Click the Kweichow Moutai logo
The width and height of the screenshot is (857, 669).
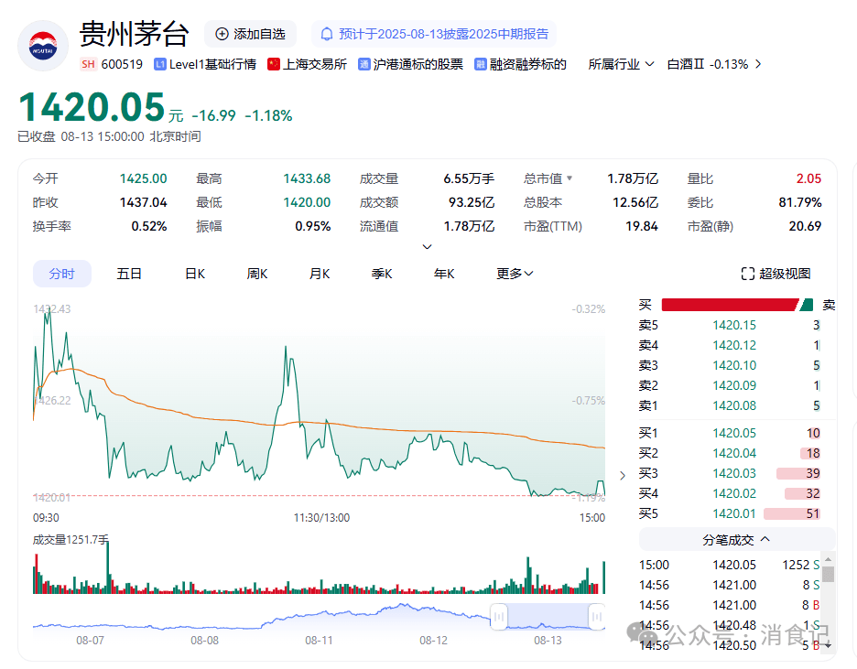43,46
